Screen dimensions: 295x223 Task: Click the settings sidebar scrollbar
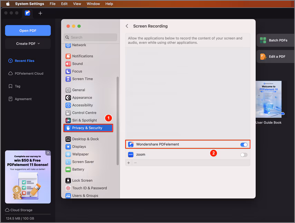(118, 121)
